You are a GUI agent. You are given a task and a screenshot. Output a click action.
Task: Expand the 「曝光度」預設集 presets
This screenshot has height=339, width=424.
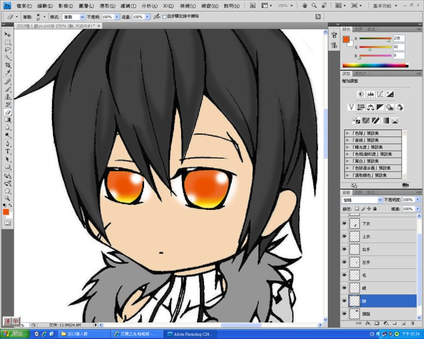pyautogui.click(x=348, y=147)
